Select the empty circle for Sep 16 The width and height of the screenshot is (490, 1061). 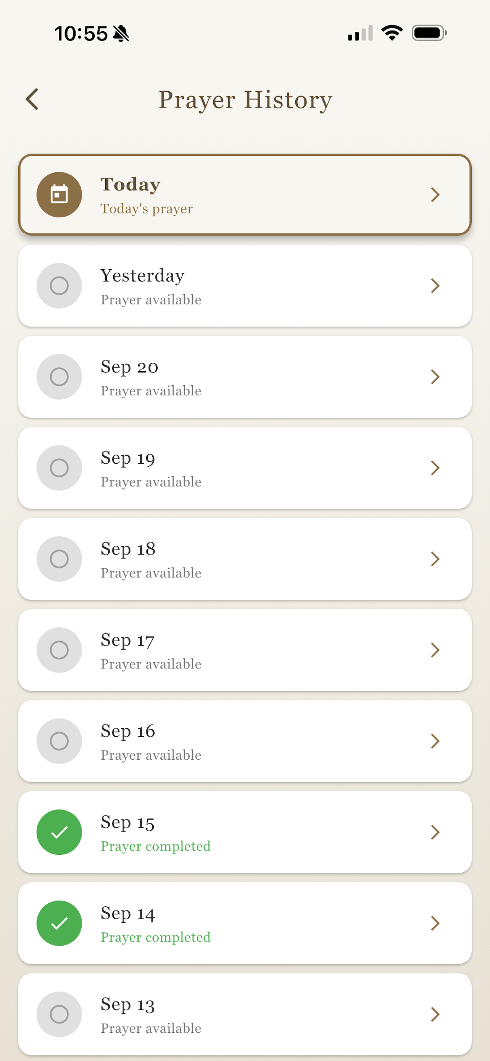59,741
